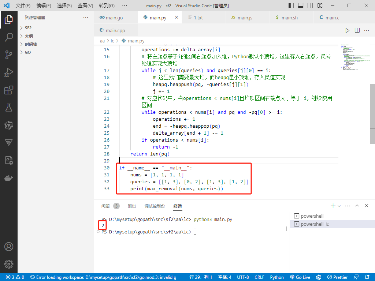Select the first powershell terminal entry
The width and height of the screenshot is (375, 281).
(333, 216)
